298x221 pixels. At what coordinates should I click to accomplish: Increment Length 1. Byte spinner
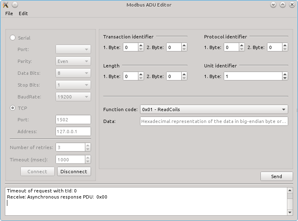[141, 74]
